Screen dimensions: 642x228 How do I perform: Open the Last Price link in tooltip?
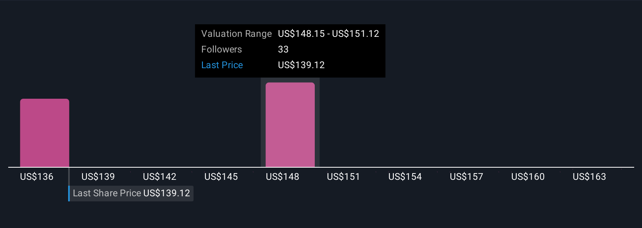click(222, 65)
